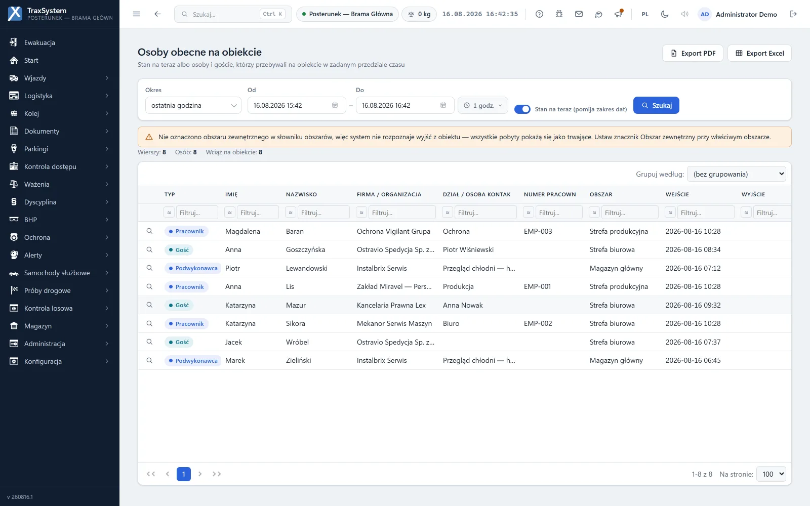Switch to dark mode moon icon
Image resolution: width=810 pixels, height=506 pixels.
[665, 14]
